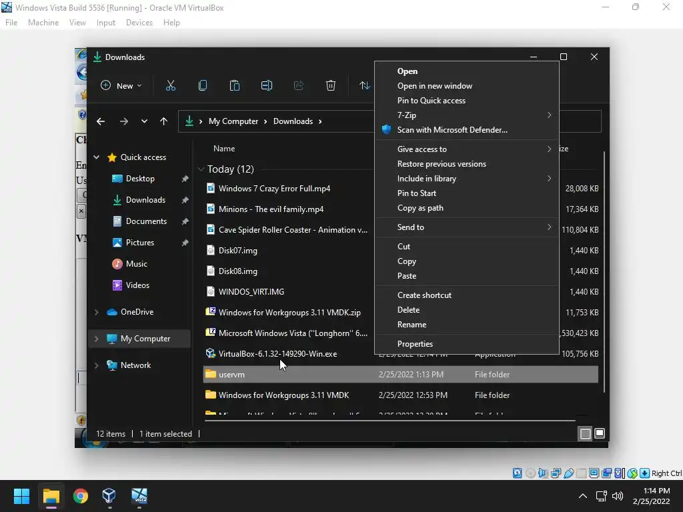Screen dimensions: 683x512
Task: Select Videos in navigation pane
Action: pyautogui.click(x=137, y=285)
